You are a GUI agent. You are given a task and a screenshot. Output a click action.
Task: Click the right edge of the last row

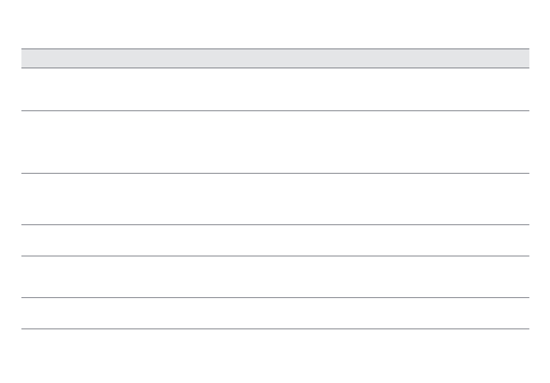click(x=523, y=313)
